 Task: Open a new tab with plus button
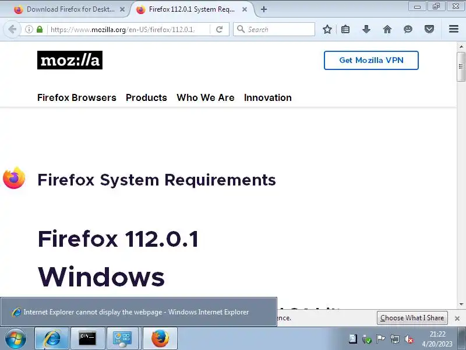click(x=264, y=9)
